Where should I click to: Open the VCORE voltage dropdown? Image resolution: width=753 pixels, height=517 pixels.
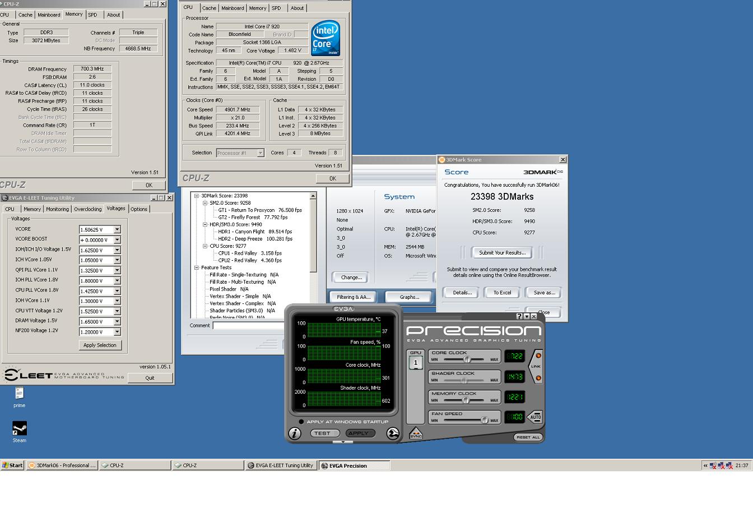117,229
